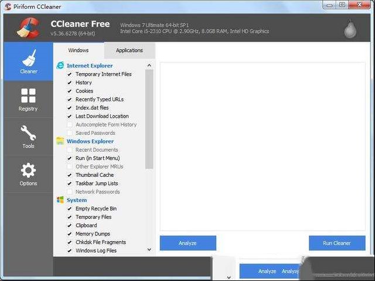Click the list scroll down arrow
Viewport: 375px width, 281px height.
149,250
